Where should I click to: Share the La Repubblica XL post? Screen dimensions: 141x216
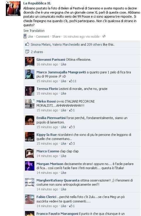(56, 37)
